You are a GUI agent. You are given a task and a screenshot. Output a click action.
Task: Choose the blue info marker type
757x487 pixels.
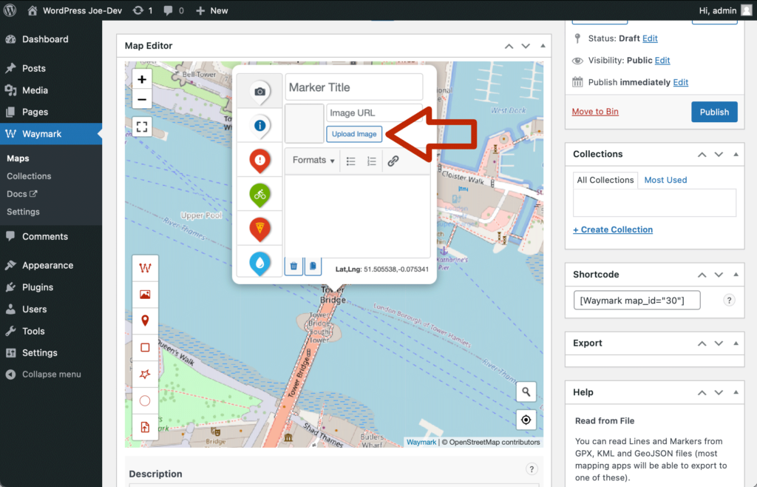pos(259,126)
